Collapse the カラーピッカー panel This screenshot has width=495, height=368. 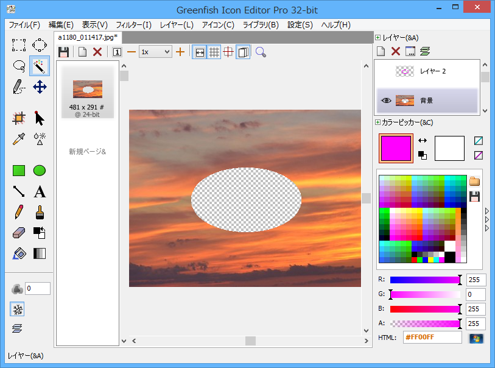[378, 122]
